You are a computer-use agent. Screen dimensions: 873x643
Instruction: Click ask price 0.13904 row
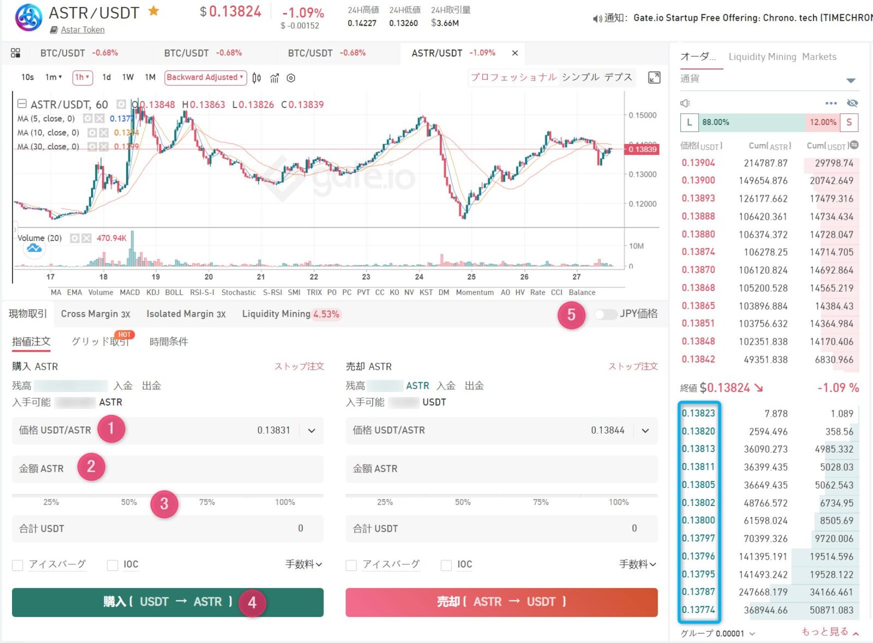point(769,163)
